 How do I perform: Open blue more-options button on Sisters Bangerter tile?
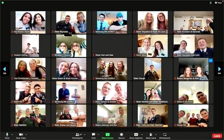(x=211, y=61)
